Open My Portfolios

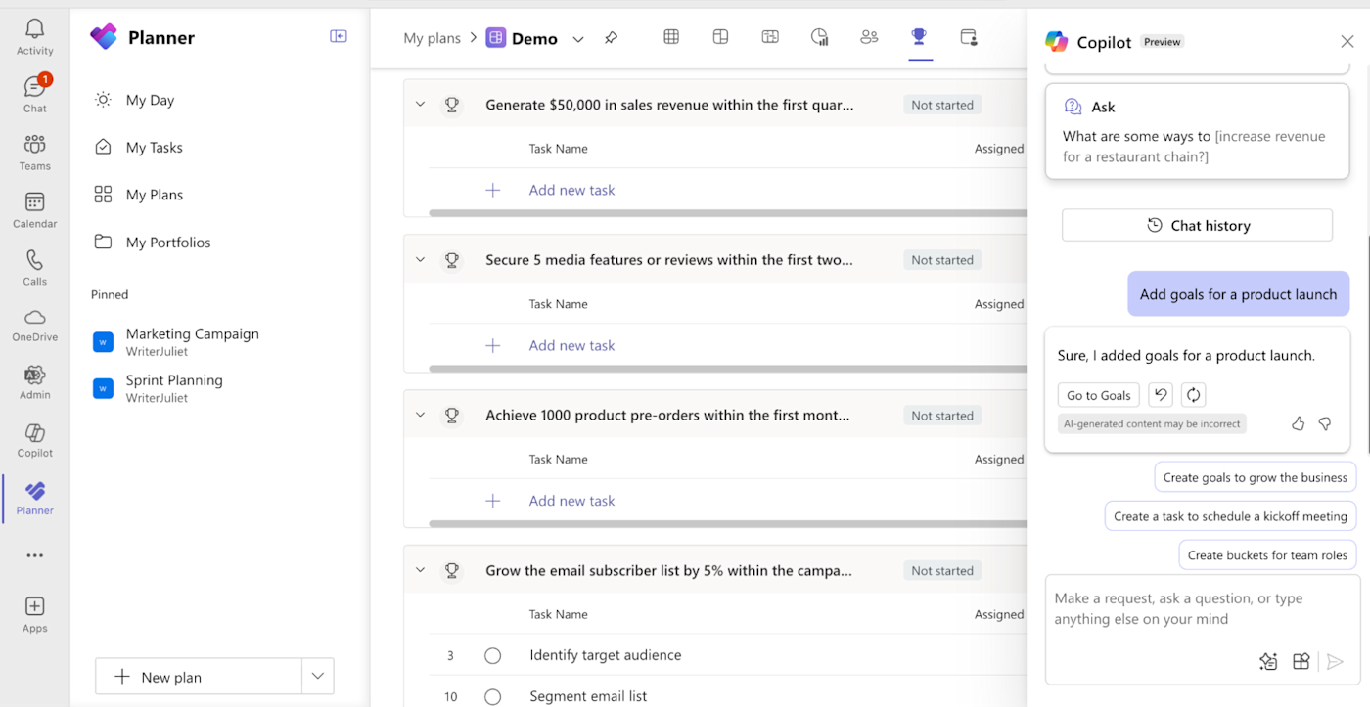pos(168,243)
